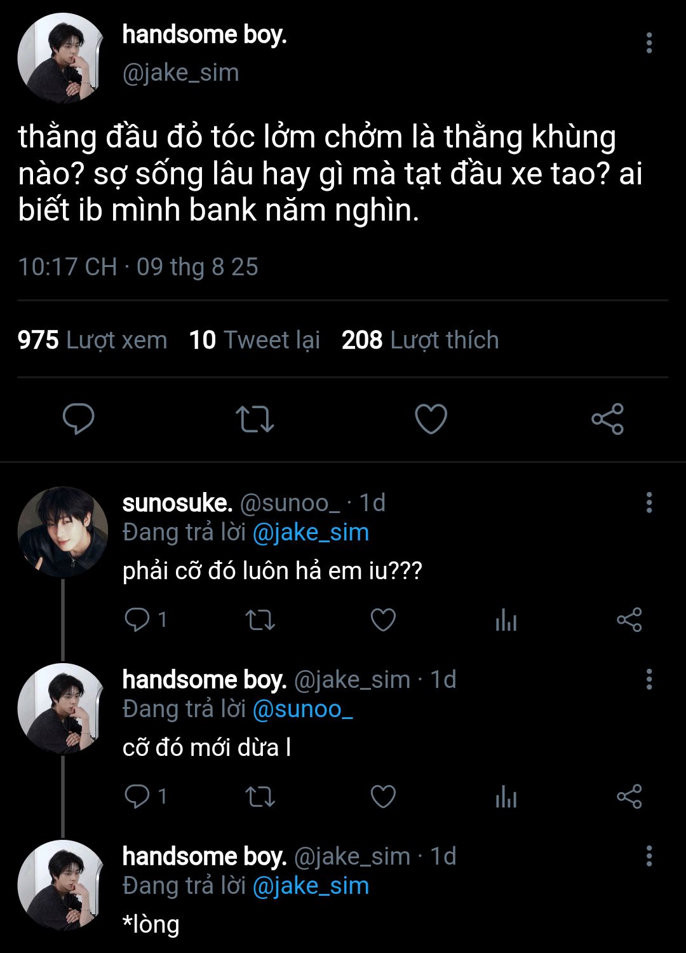Open sunosuke's profile picture

62,532
